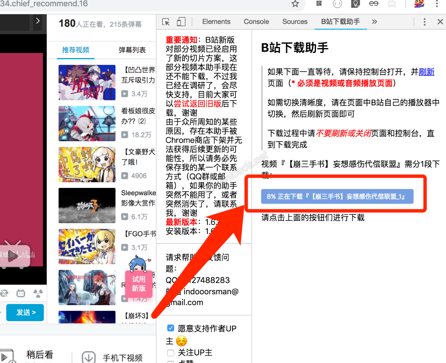Open the 弹幕列表 tab
446x363 pixels.
pyautogui.click(x=132, y=50)
